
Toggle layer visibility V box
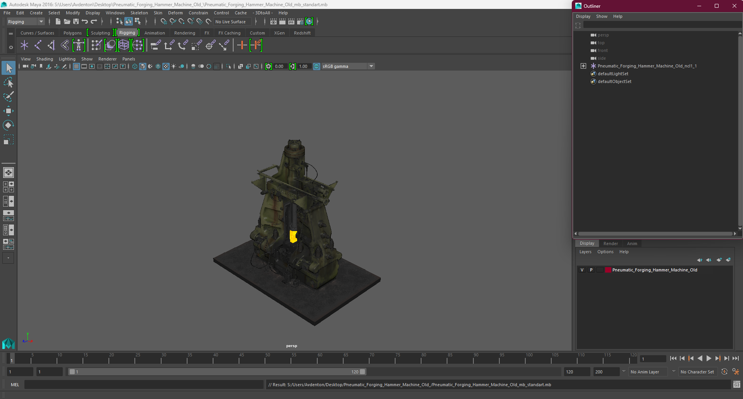pyautogui.click(x=582, y=270)
